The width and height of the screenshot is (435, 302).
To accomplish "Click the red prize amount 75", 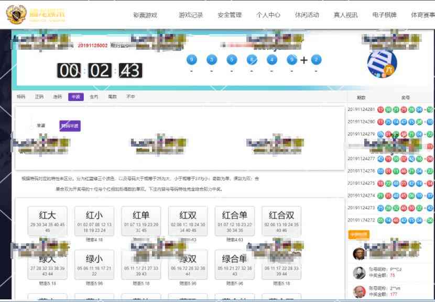I will (392, 275).
